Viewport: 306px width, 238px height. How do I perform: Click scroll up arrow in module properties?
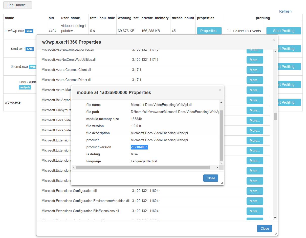222,102
